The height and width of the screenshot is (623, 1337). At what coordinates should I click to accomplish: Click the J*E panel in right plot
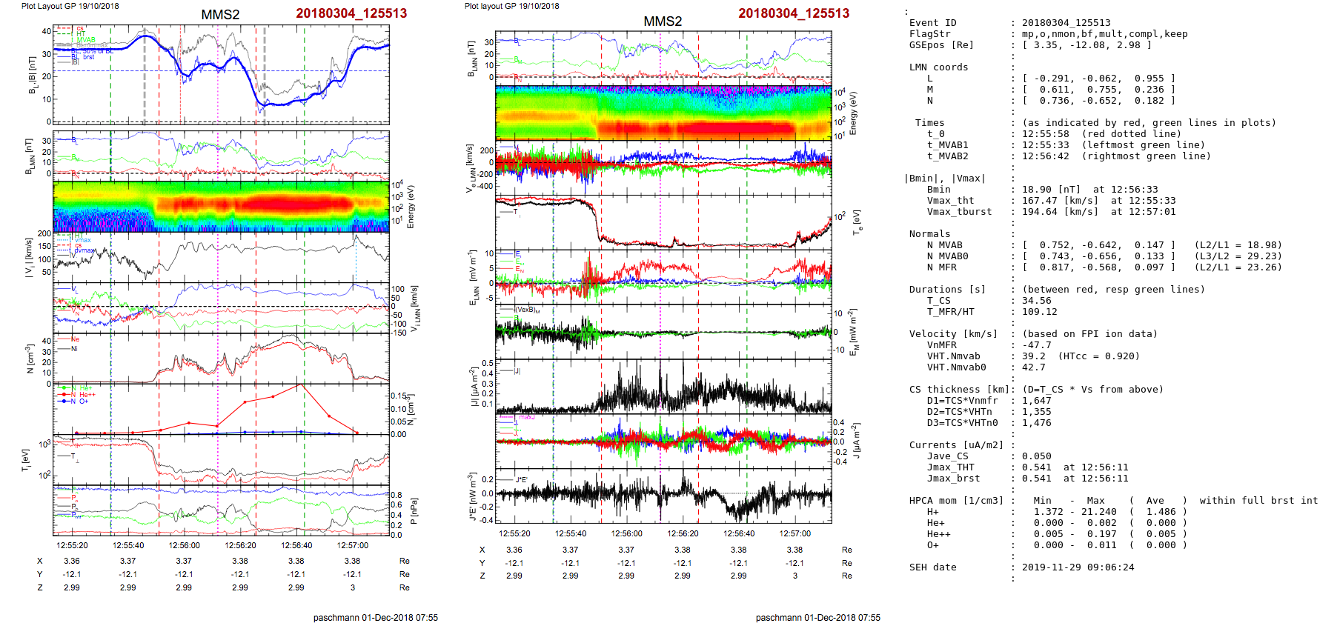pyautogui.click(x=663, y=496)
